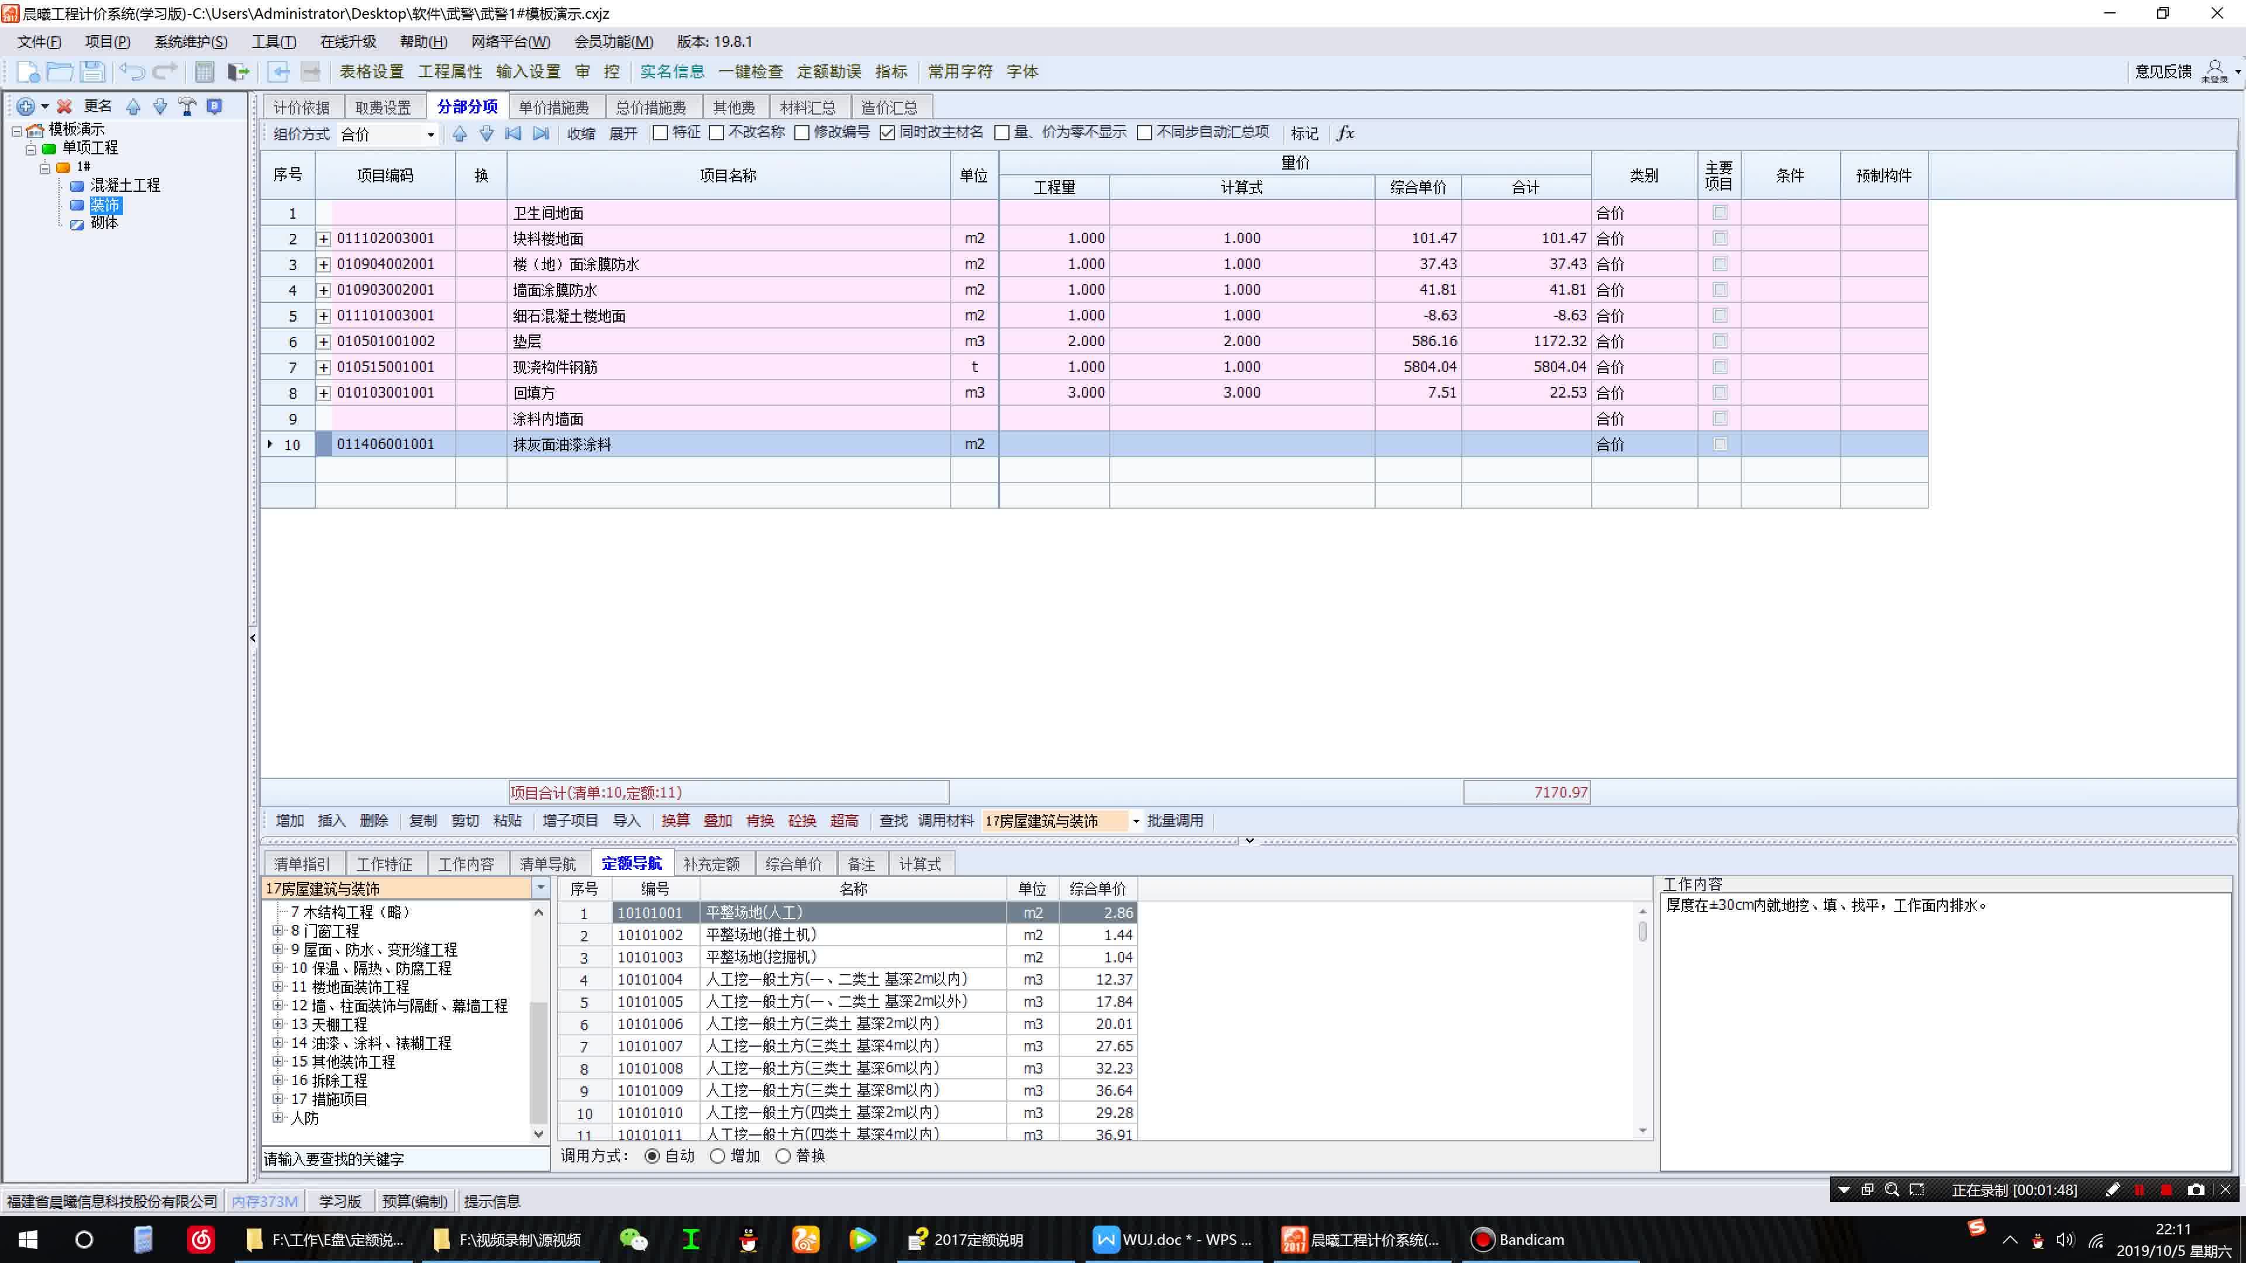Jump to last row icon
The width and height of the screenshot is (2246, 1263).
(542, 133)
